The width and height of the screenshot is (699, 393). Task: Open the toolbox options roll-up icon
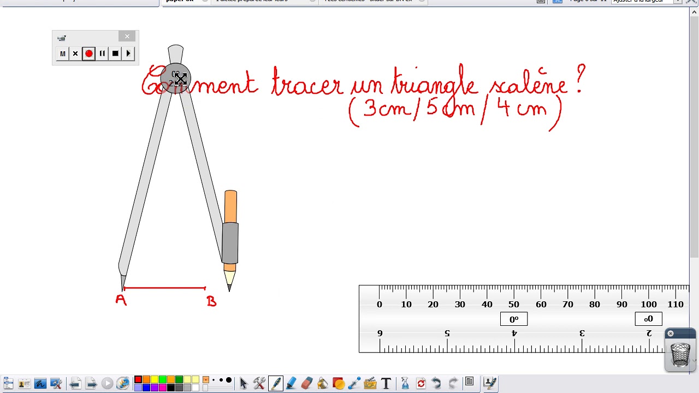(469, 382)
